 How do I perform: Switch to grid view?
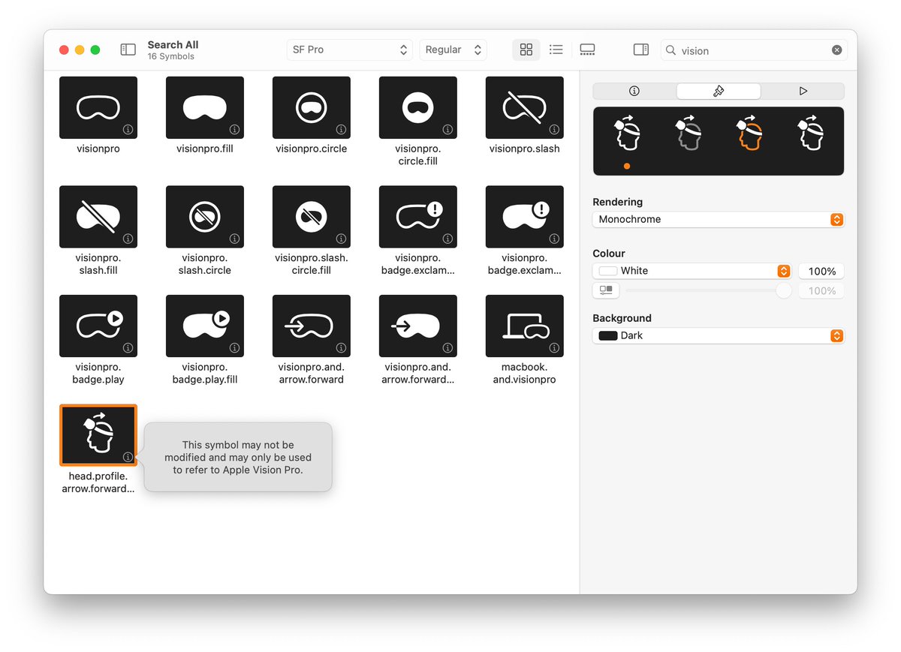click(526, 50)
